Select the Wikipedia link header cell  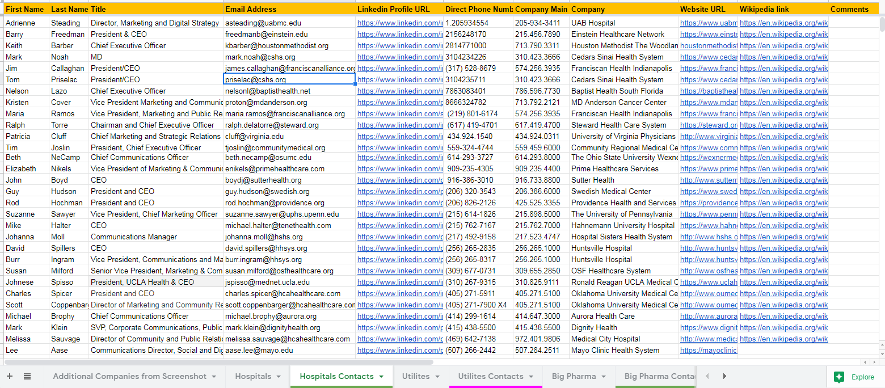pos(783,9)
